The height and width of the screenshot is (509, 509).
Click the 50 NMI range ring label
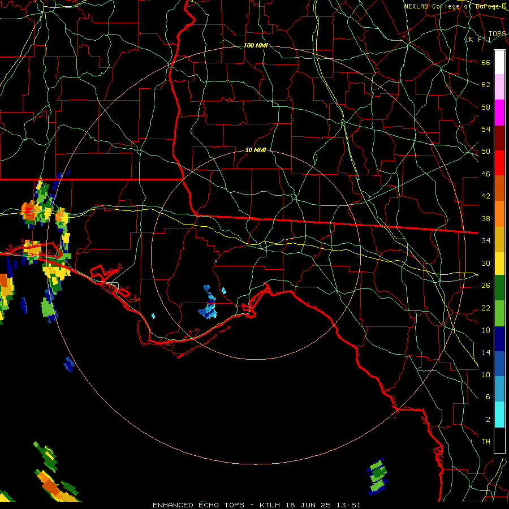tap(256, 150)
